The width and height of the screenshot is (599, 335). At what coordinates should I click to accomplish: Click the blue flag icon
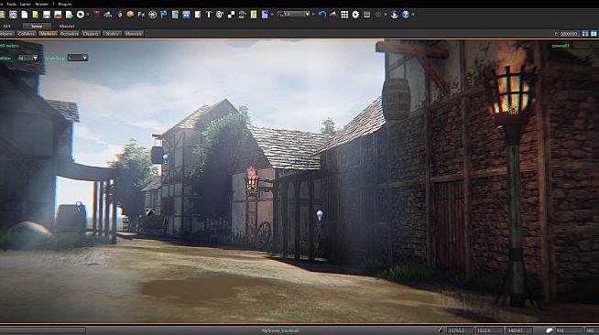[164, 15]
